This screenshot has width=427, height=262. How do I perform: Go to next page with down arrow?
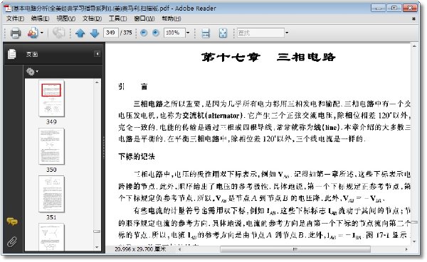coord(95,33)
